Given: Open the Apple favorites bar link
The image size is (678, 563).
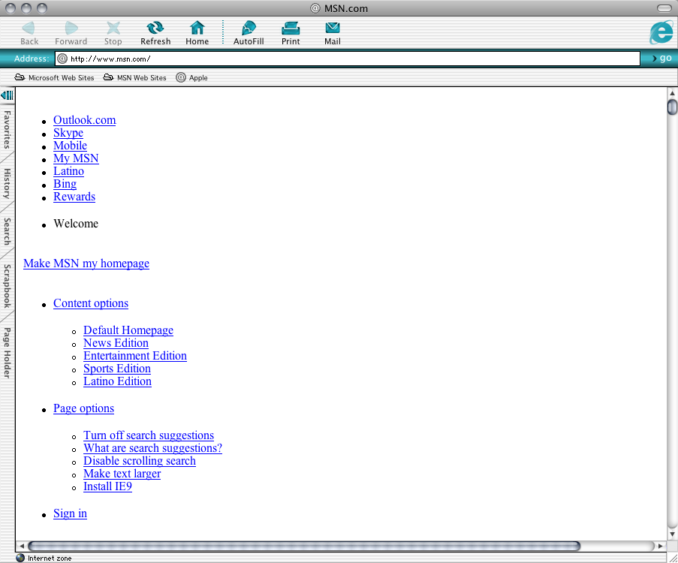Looking at the screenshot, I should click(192, 78).
